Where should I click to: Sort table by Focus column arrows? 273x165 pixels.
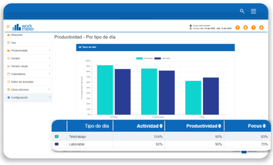264,126
